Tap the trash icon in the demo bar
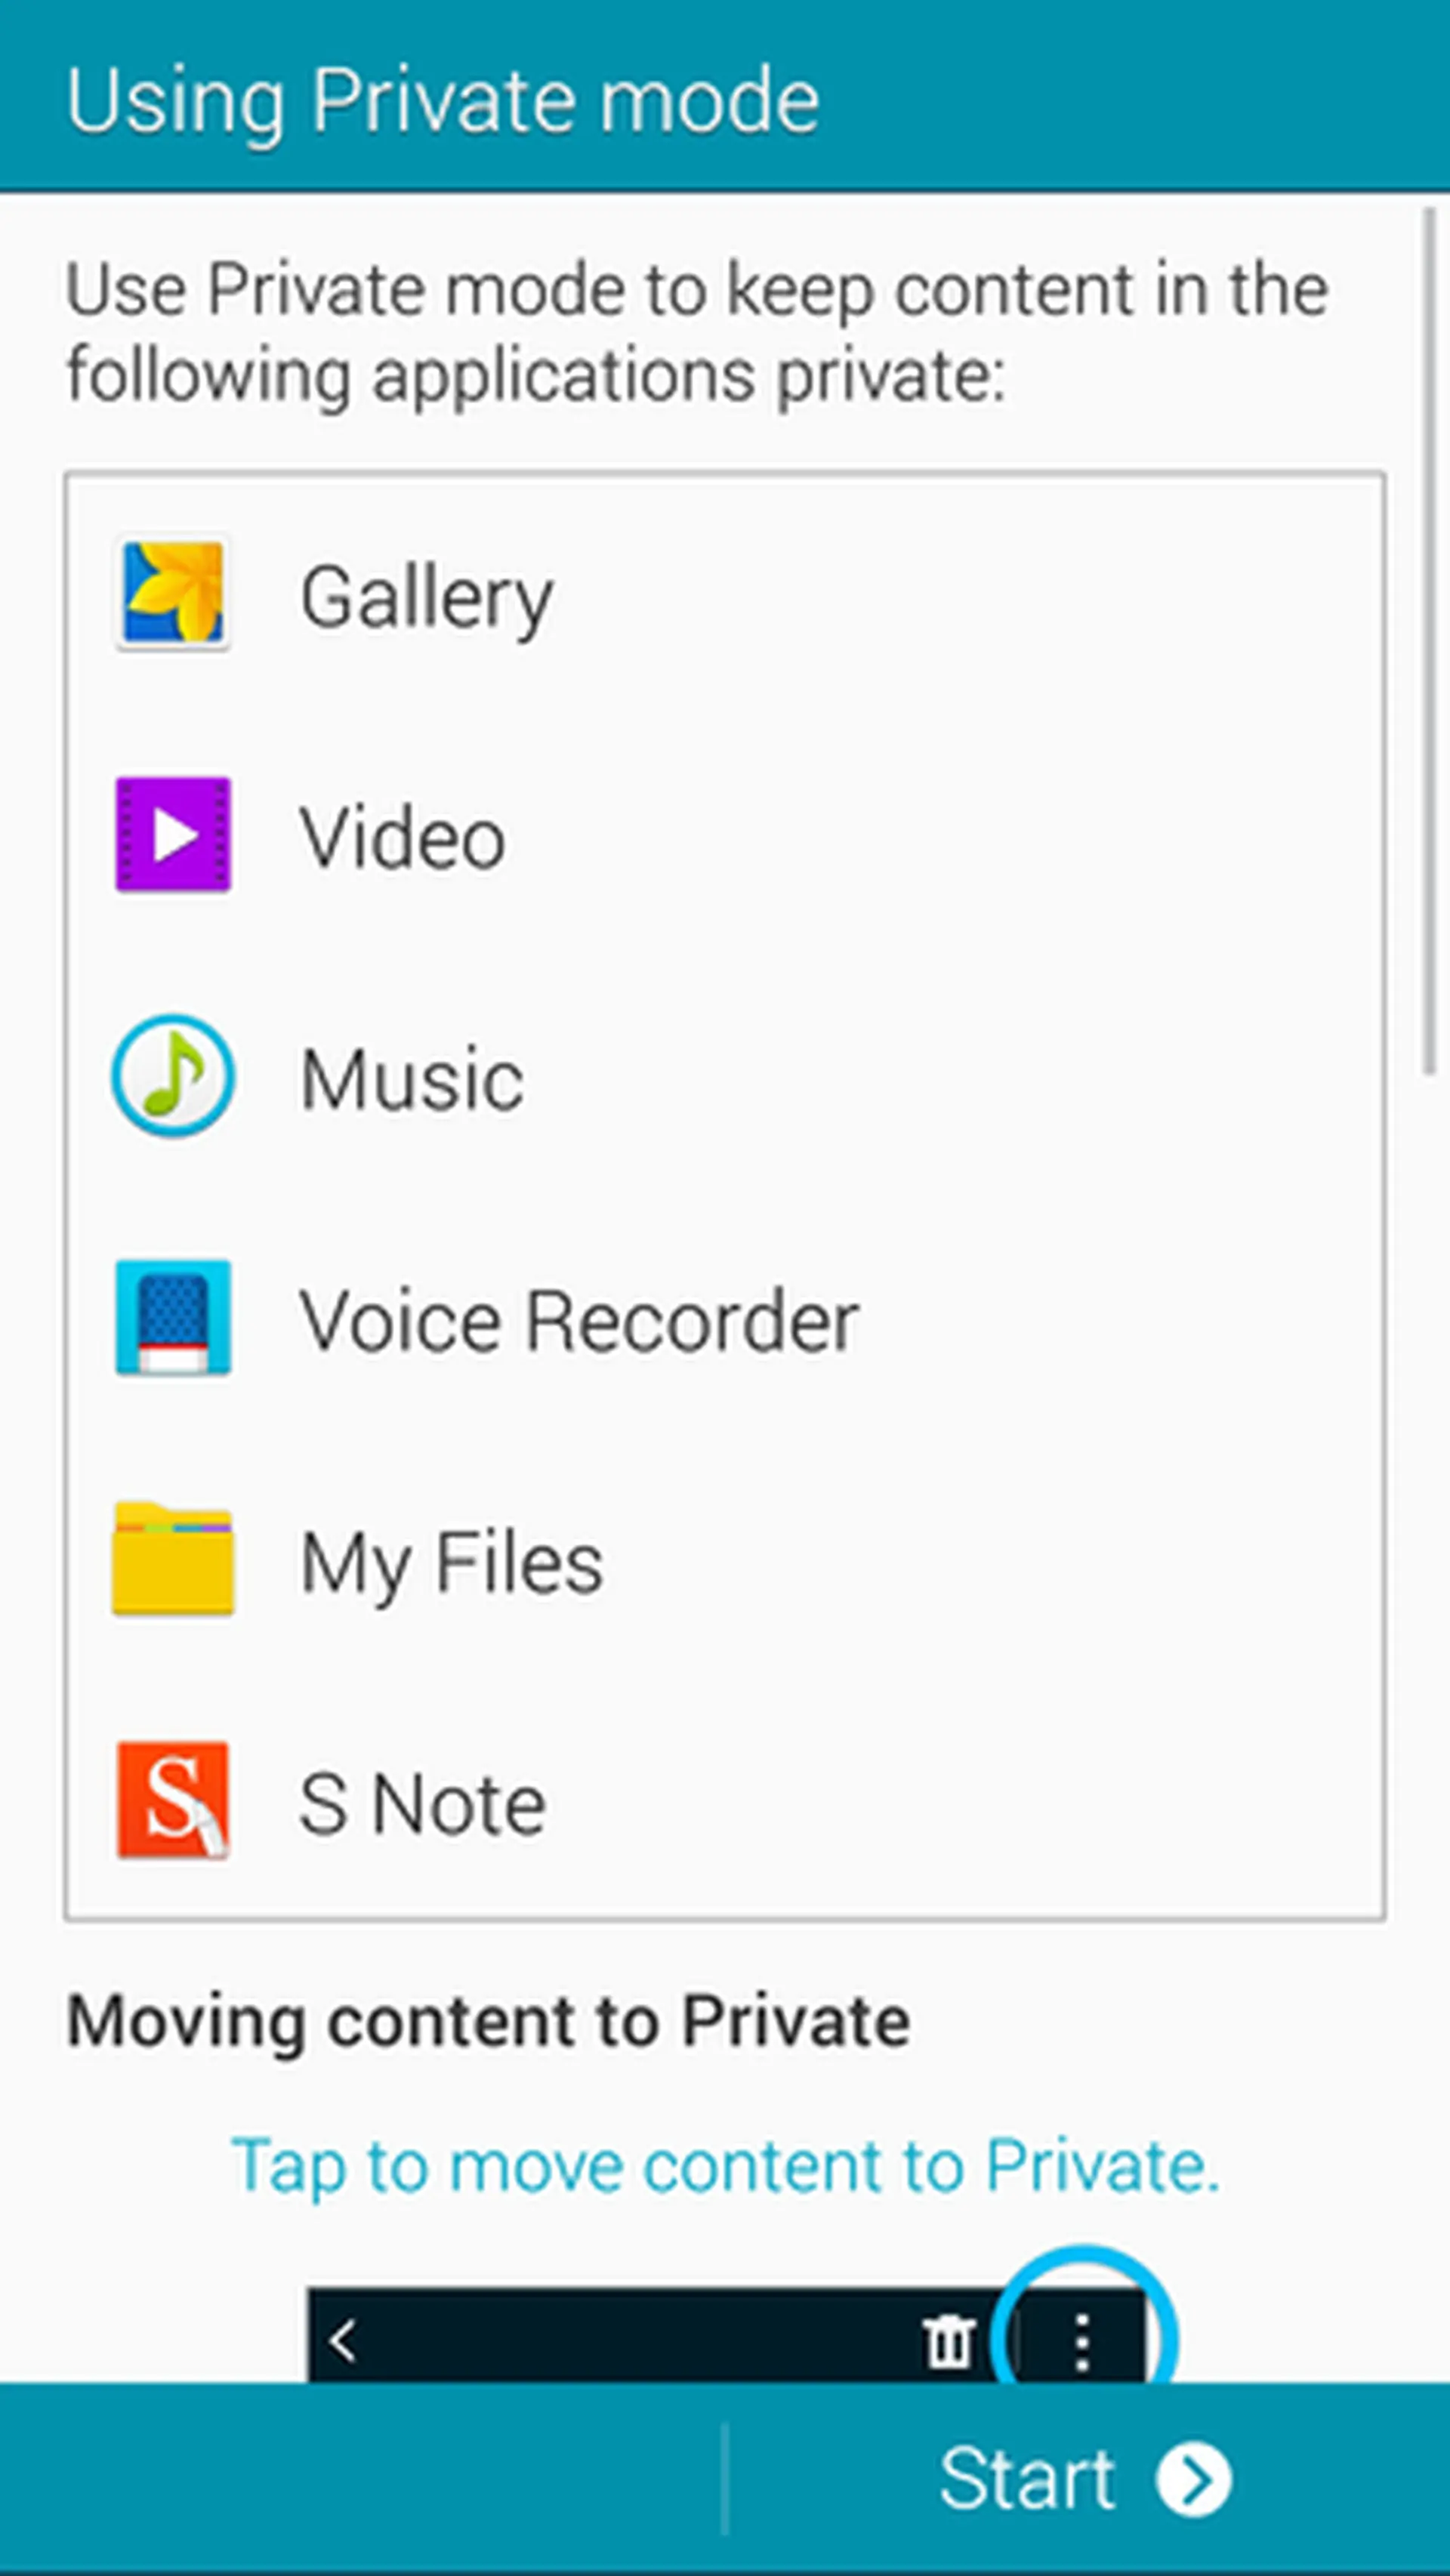 coord(947,2342)
